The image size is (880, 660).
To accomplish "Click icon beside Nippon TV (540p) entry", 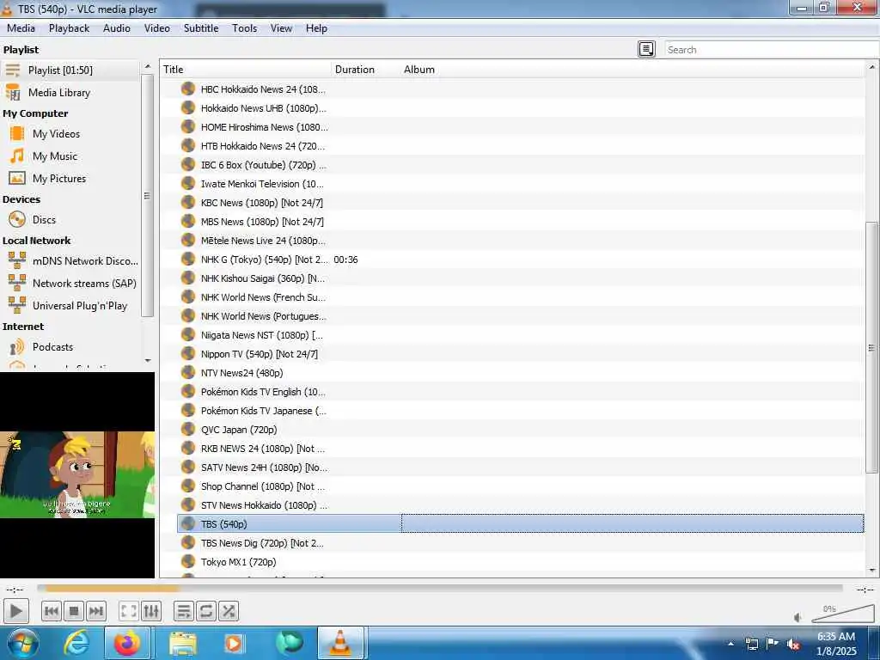I will (188, 353).
